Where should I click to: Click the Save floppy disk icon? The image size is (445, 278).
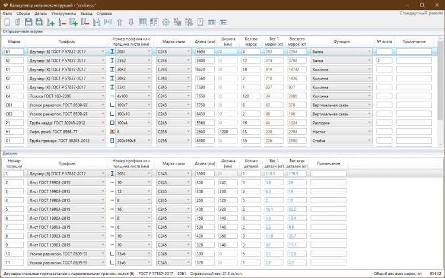pyautogui.click(x=28, y=22)
